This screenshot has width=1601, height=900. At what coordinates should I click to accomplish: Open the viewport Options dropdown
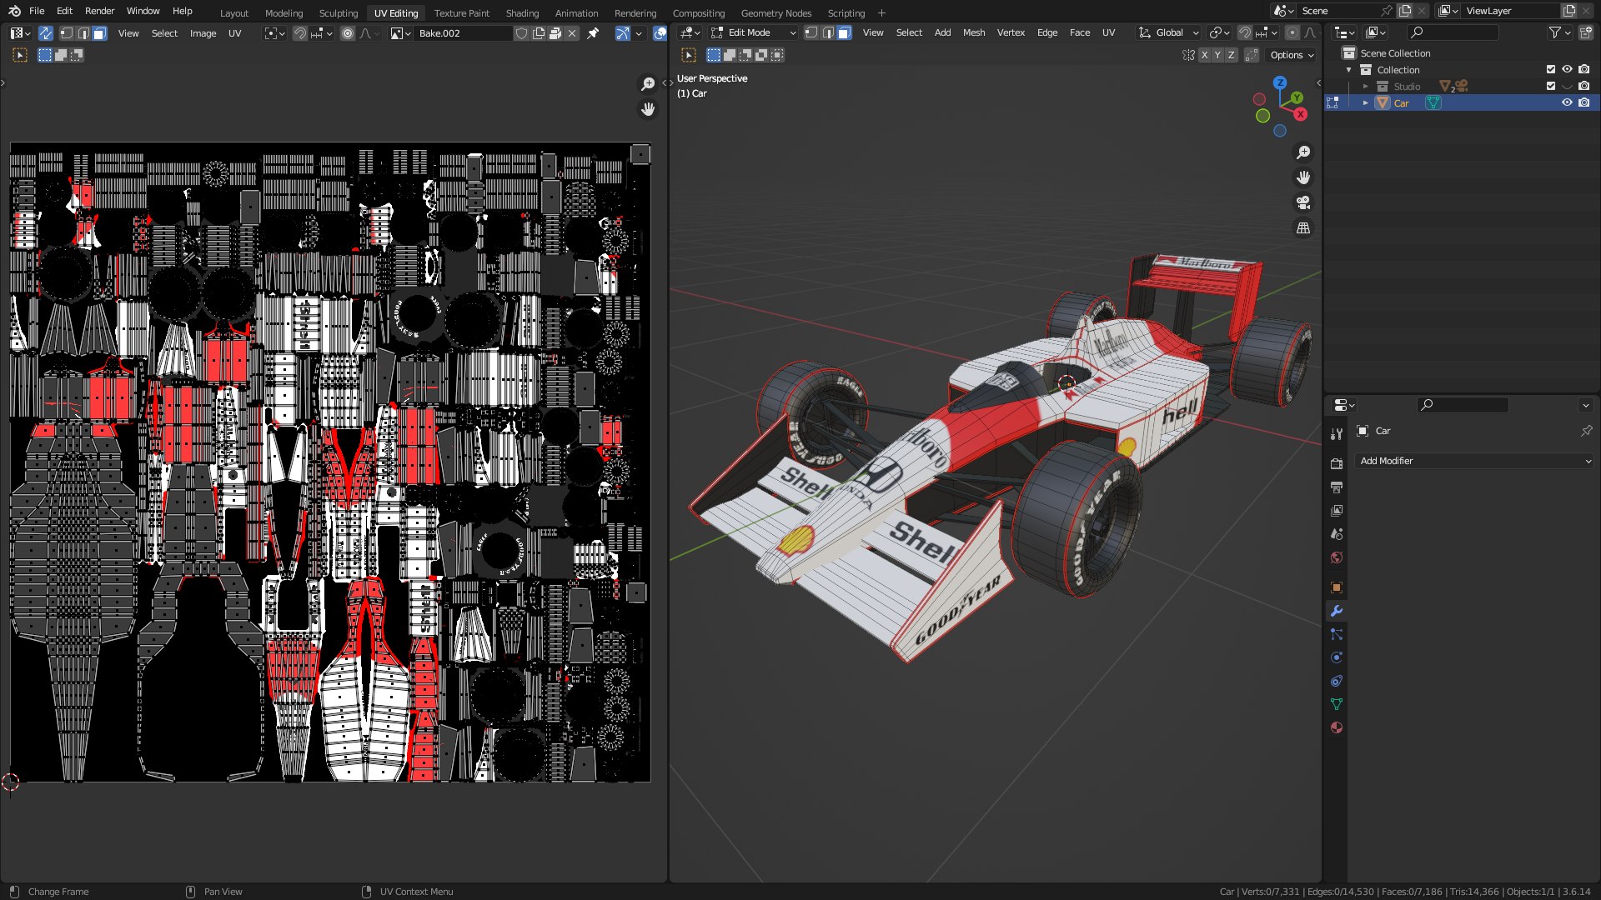tap(1292, 55)
